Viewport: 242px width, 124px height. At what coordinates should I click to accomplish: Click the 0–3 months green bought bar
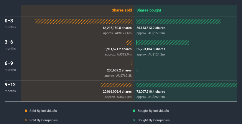[x=178, y=21]
